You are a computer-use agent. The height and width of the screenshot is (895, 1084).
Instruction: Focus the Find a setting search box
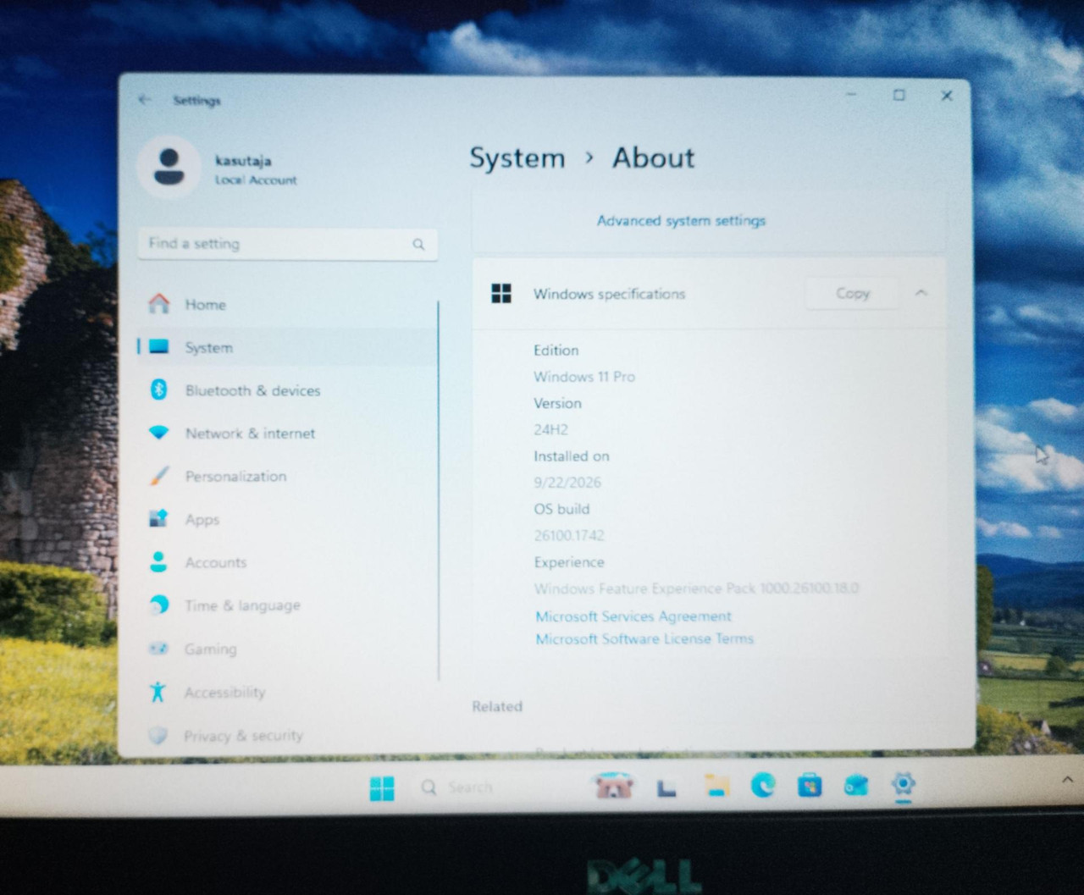[x=287, y=244]
